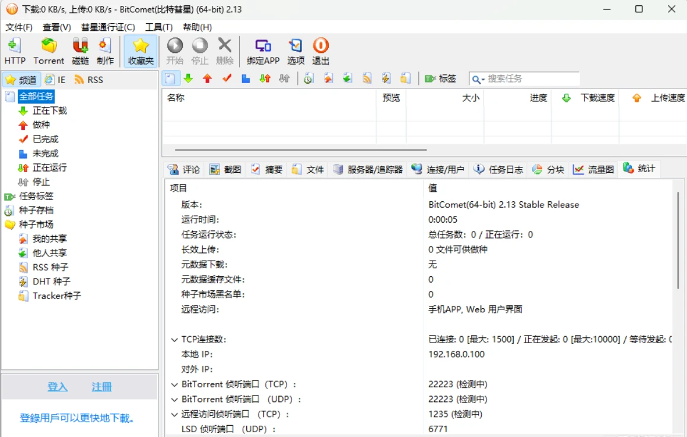Select 我的共享 in the sidebar tree
Viewport: 687px width, 437px height.
pyautogui.click(x=49, y=239)
